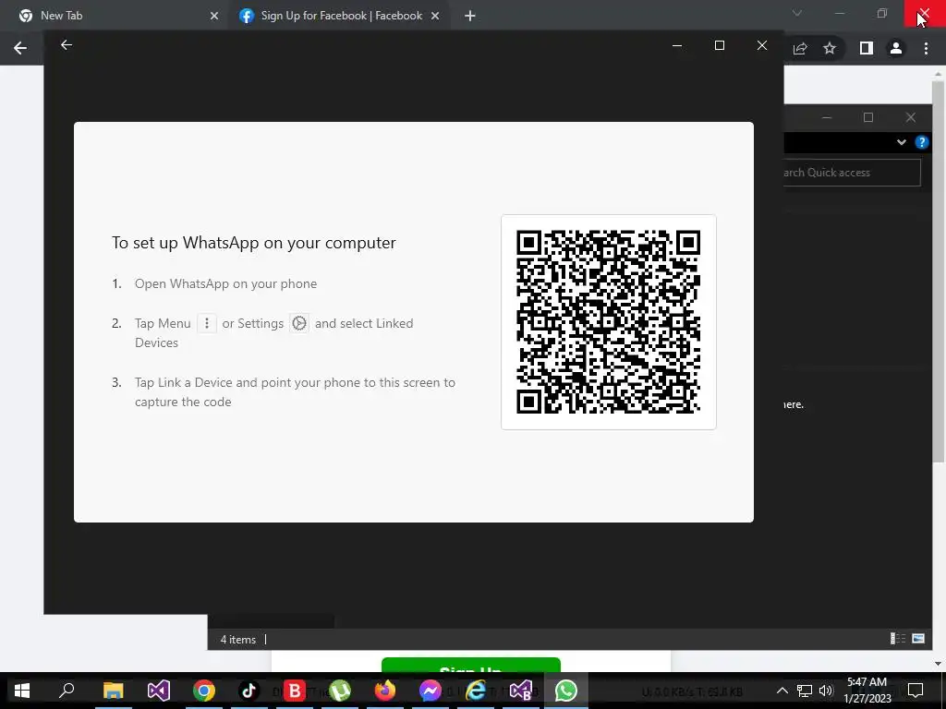
Task: Open Windows notification center
Action: 916,691
